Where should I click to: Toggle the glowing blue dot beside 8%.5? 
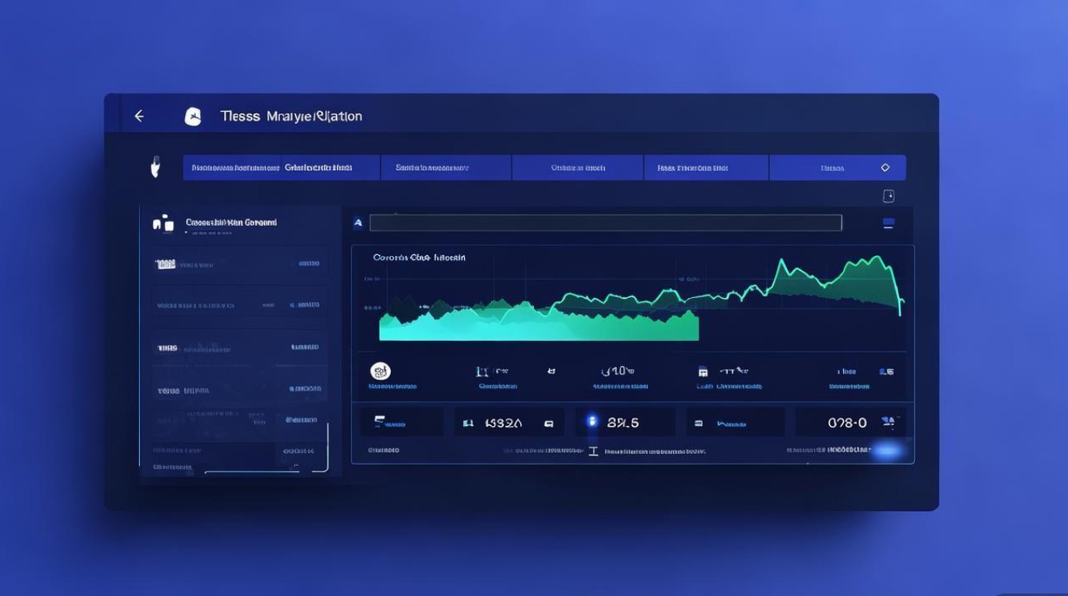pyautogui.click(x=591, y=422)
